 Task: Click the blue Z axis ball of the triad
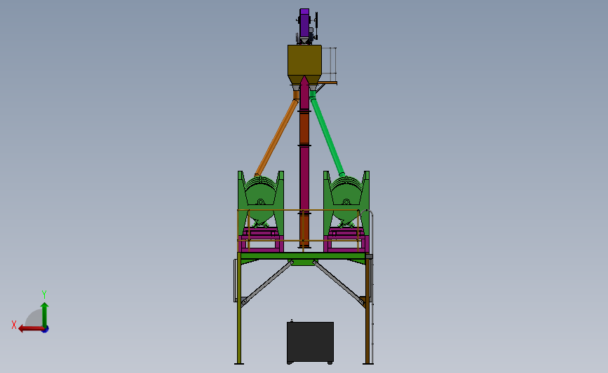pyautogui.click(x=46, y=330)
